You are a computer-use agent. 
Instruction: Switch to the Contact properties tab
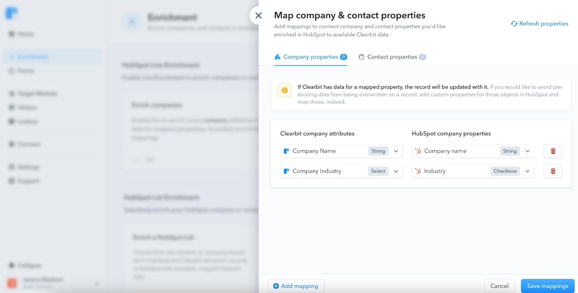click(392, 57)
